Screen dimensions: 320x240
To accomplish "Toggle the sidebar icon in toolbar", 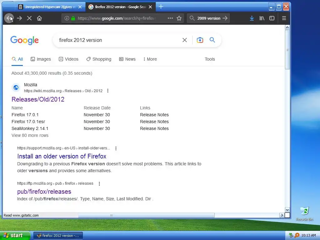I will [x=272, y=18].
